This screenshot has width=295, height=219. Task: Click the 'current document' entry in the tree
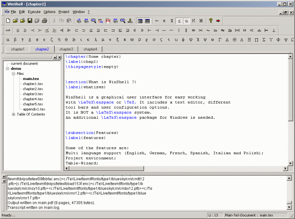click(x=24, y=64)
